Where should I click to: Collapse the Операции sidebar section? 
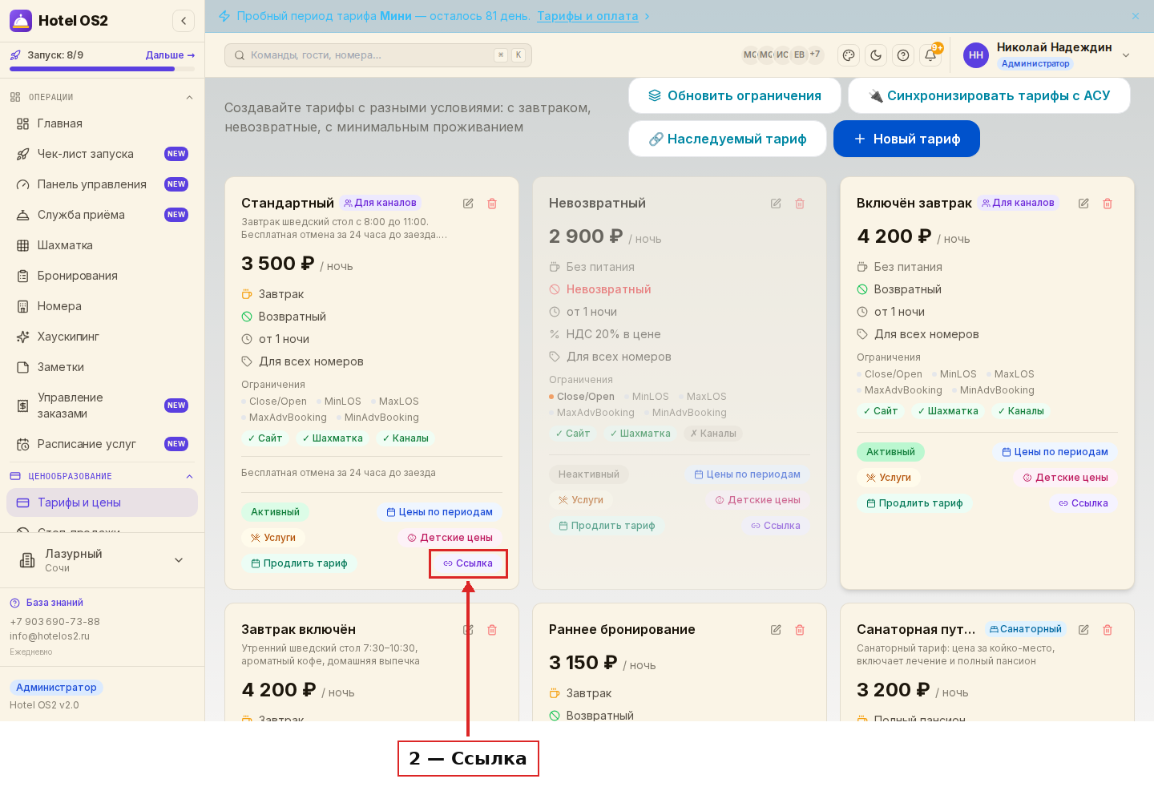point(189,98)
